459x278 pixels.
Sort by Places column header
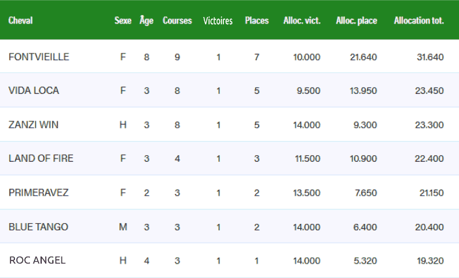(x=257, y=21)
